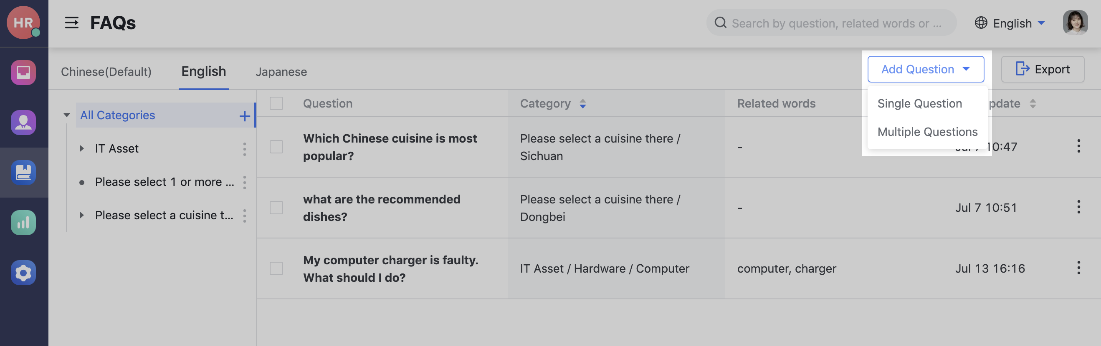1101x346 pixels.
Task: Expand the IT Asset category tree
Action: click(x=82, y=148)
